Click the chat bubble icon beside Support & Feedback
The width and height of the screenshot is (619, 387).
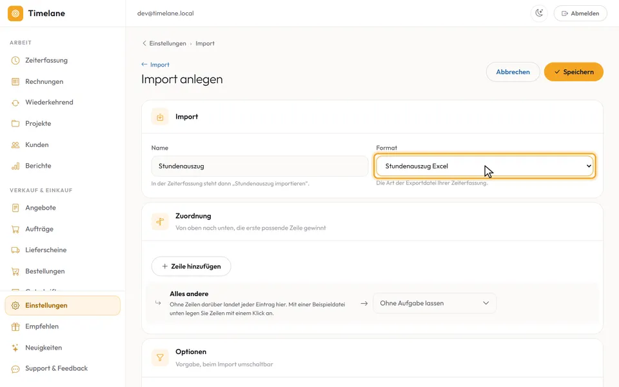(15, 369)
